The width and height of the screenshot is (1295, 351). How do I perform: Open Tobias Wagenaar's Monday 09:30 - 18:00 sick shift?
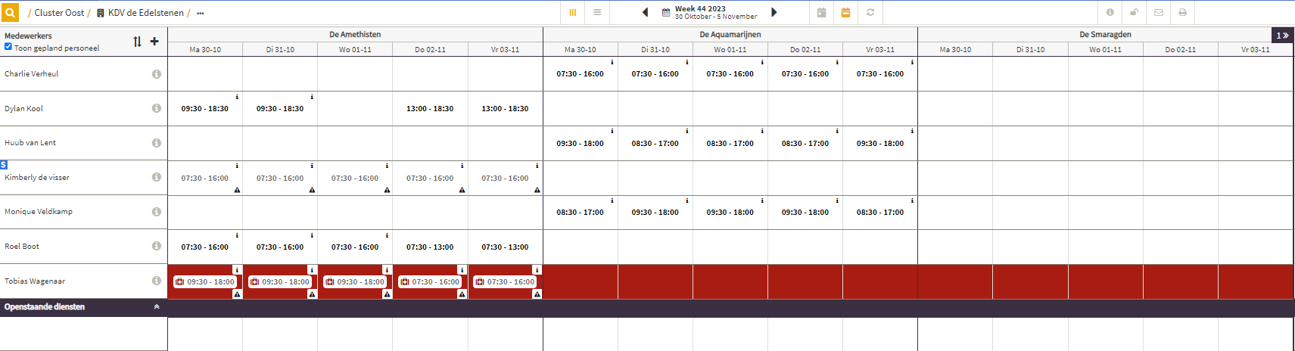coord(205,281)
